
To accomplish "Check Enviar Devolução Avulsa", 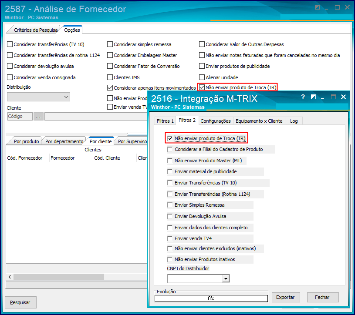I will [170, 216].
